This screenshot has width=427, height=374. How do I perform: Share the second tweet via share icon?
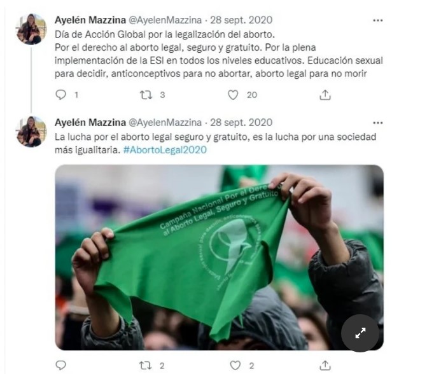point(325,366)
